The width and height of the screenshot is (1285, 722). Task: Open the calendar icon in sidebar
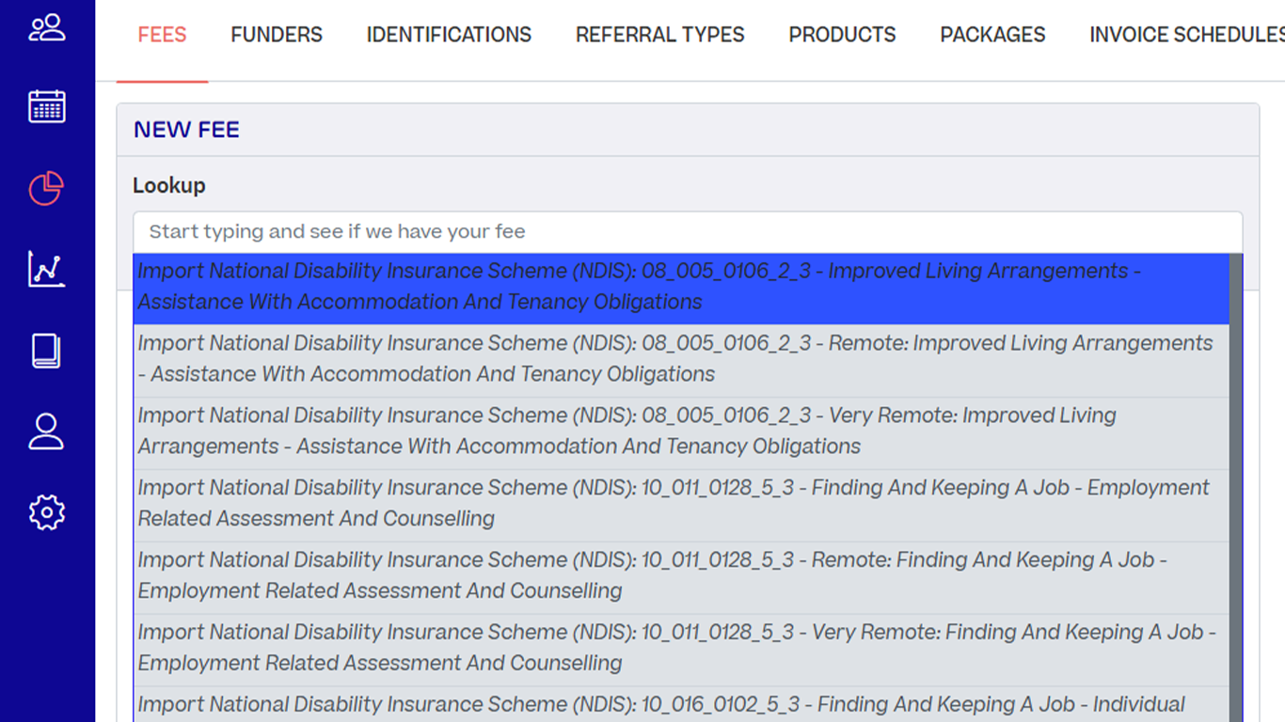coord(47,106)
